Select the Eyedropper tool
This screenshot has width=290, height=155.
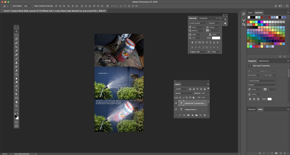tap(17, 51)
